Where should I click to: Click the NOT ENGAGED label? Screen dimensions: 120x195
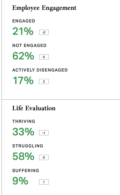(x=30, y=45)
